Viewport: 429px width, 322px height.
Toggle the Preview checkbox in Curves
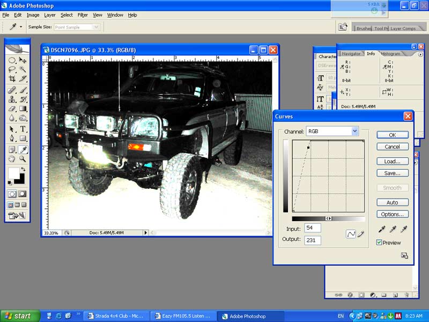[x=379, y=243]
